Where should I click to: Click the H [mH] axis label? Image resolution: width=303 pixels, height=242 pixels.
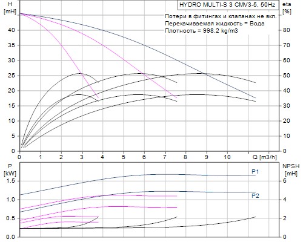(x=10, y=8)
